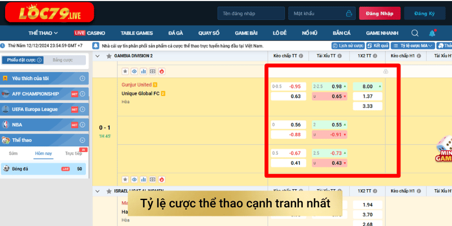452x226 pixels.
Task: Click the LOC79.LIVE logo
Action: click(50, 12)
